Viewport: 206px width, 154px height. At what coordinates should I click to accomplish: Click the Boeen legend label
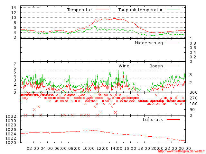[x=156, y=66]
